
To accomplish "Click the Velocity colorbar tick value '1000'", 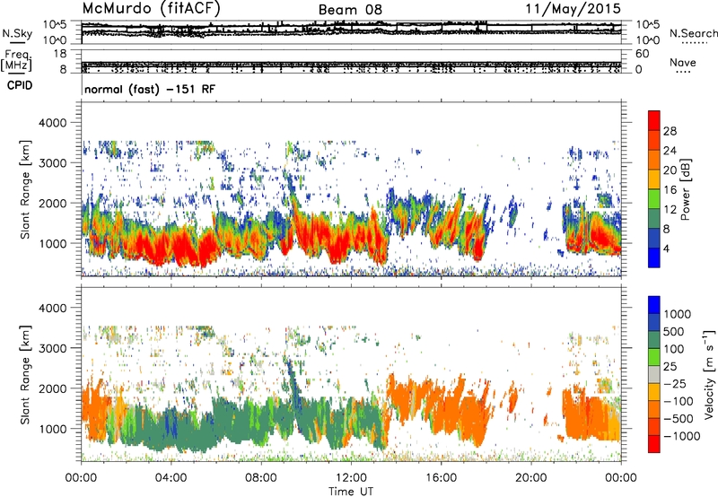I will (678, 314).
